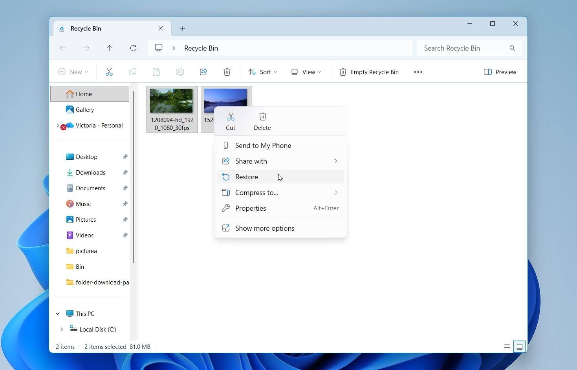Open Gallery in the sidebar
577x370 pixels.
coord(90,110)
